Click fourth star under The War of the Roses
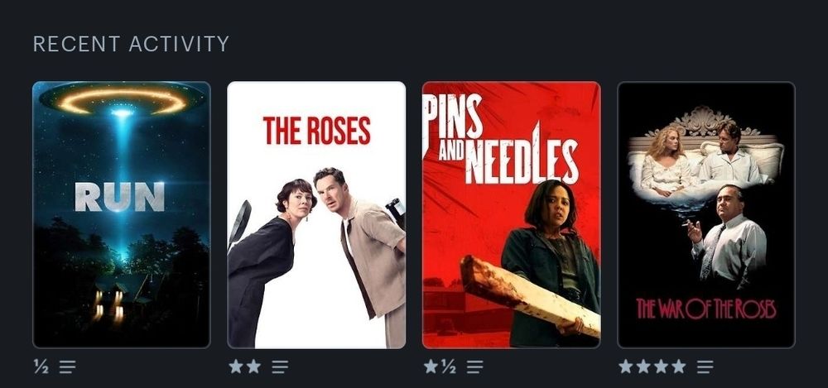 point(679,366)
